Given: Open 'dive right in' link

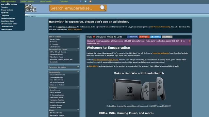Looking at the screenshot, I should click(93, 66).
